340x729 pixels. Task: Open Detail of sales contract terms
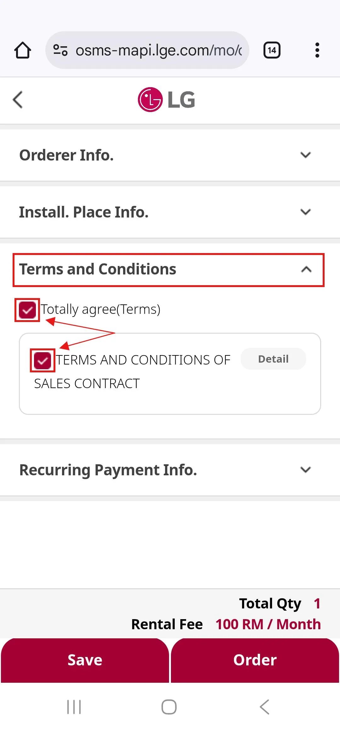(x=273, y=359)
